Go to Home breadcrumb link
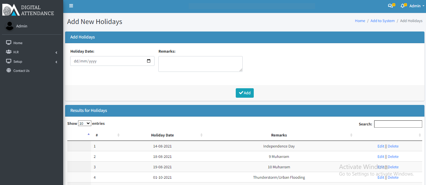Viewport: 426px width, 185px height. click(x=360, y=21)
